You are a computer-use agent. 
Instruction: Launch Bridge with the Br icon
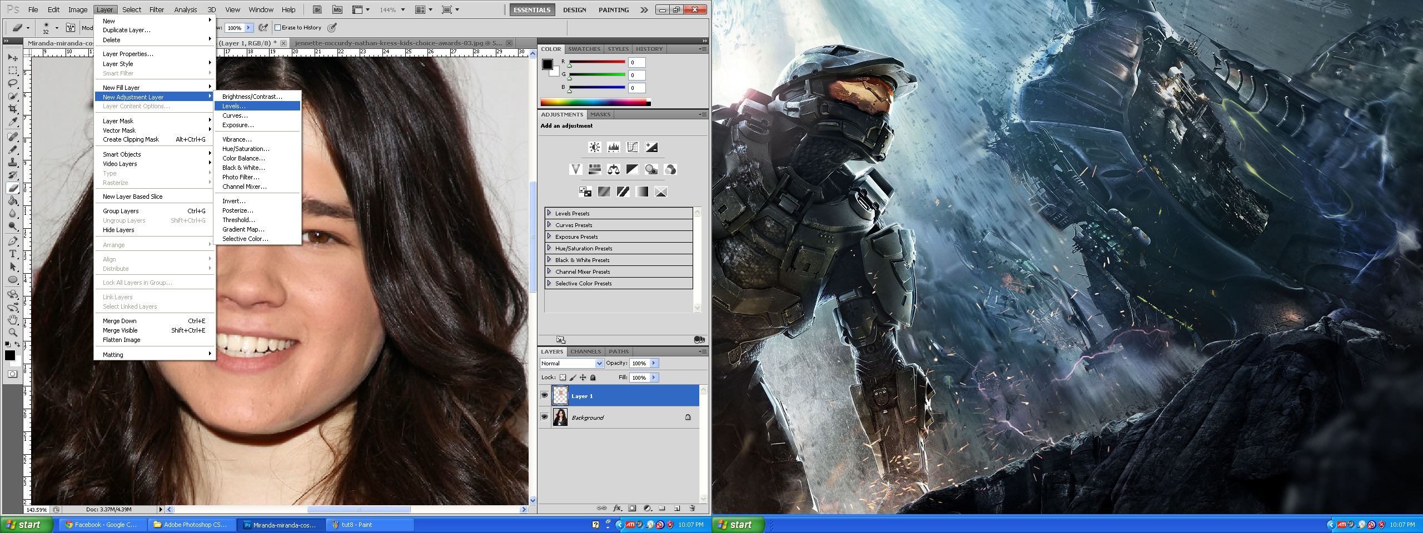[317, 9]
